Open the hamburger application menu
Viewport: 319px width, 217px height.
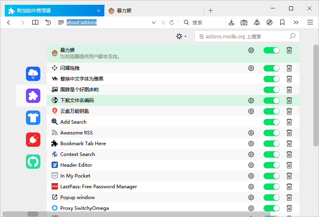[x=310, y=22]
